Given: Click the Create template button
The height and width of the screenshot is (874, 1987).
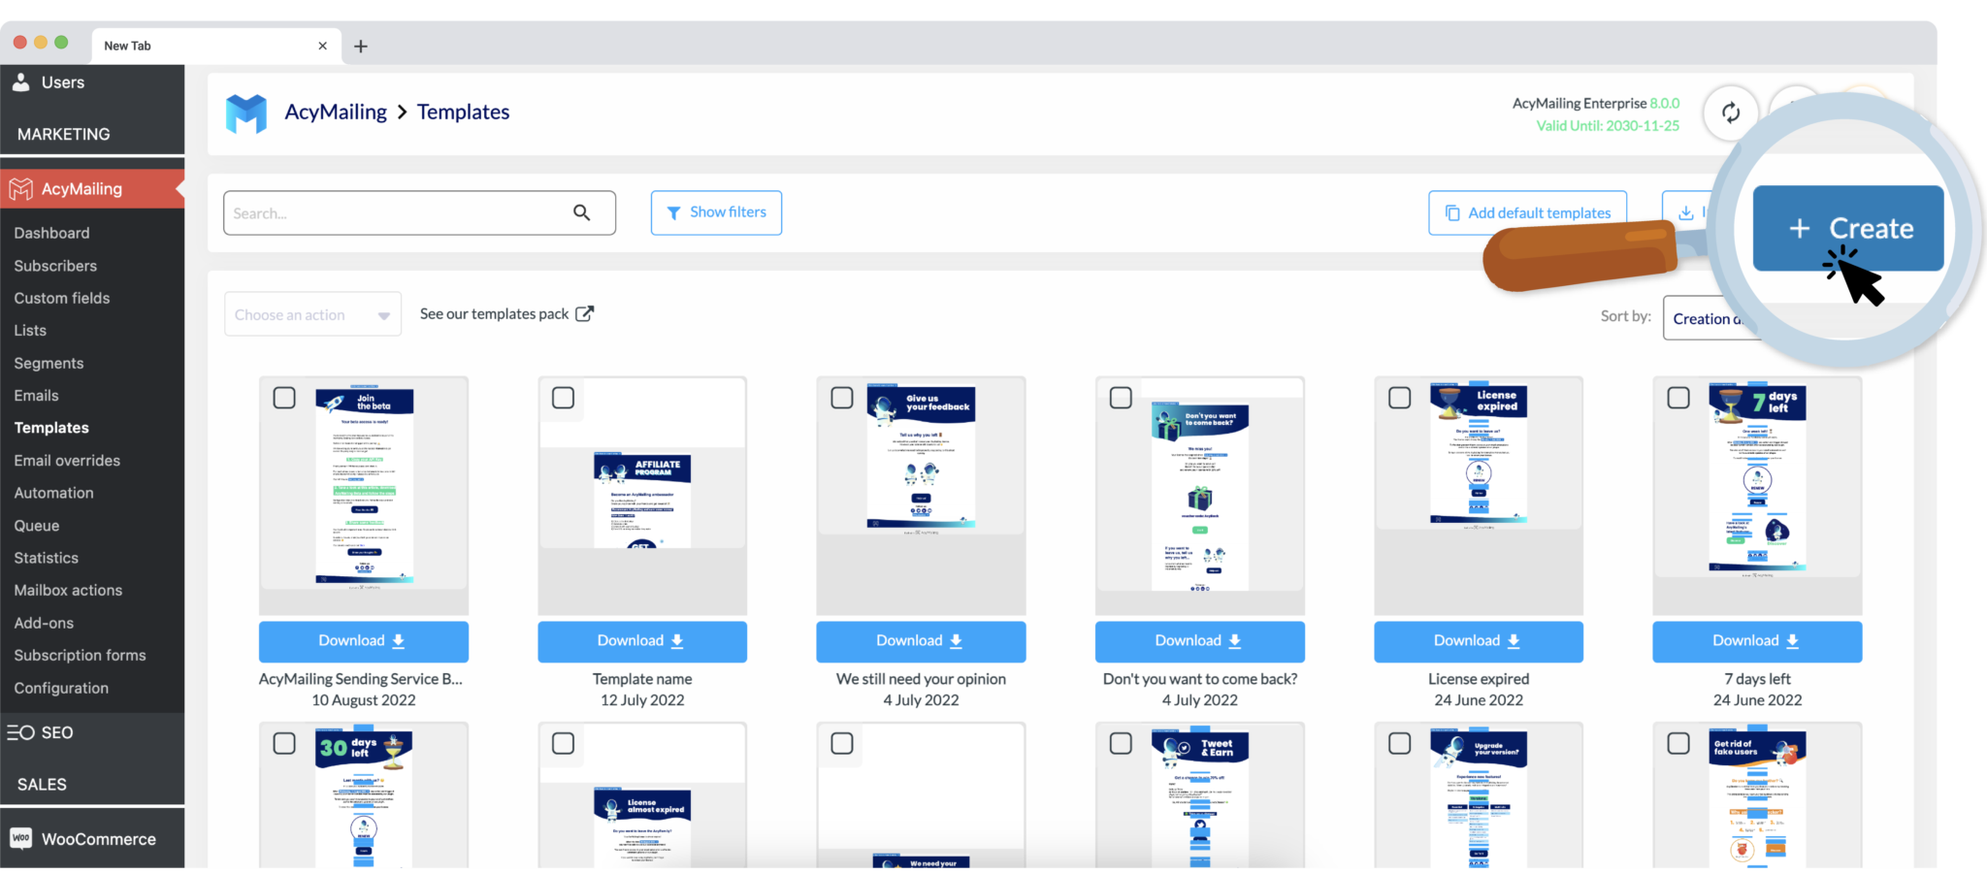Looking at the screenshot, I should click(x=1848, y=228).
